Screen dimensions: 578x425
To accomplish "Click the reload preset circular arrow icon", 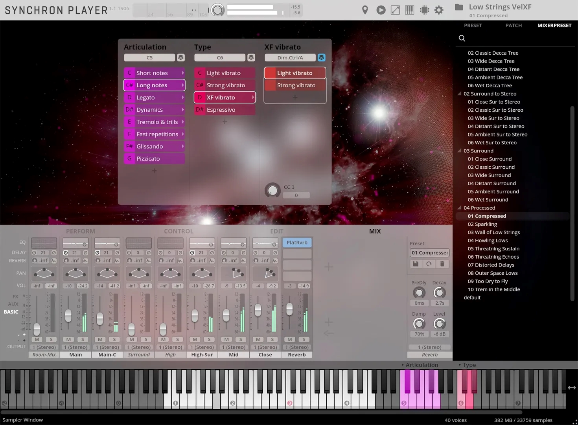I will coord(429,264).
